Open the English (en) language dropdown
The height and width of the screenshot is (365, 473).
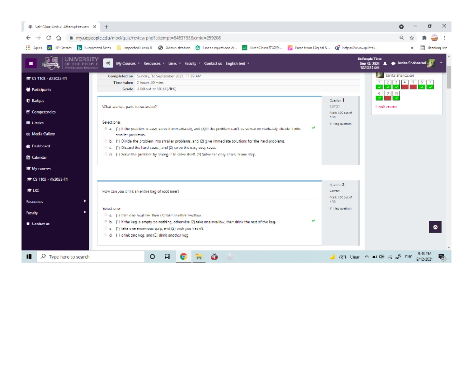237,63
